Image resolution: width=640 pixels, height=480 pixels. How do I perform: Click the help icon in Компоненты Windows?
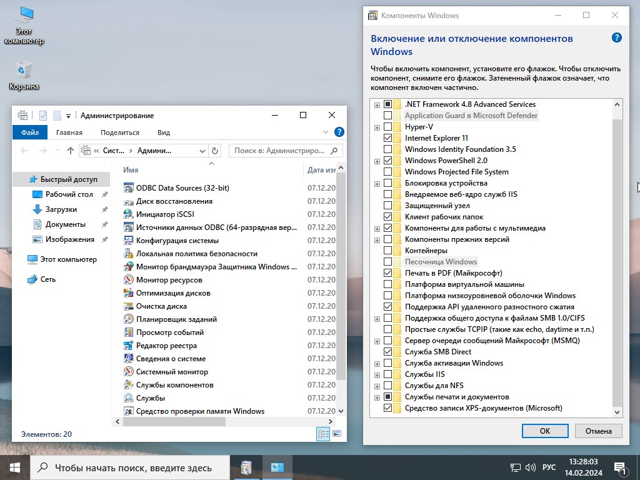616,38
